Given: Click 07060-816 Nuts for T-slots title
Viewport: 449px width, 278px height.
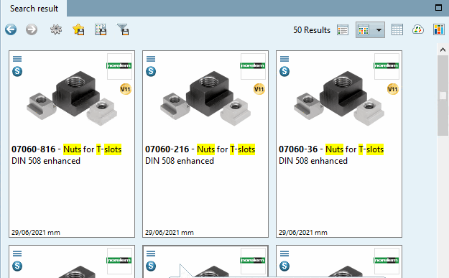Looking at the screenshot, I should click(x=66, y=149).
